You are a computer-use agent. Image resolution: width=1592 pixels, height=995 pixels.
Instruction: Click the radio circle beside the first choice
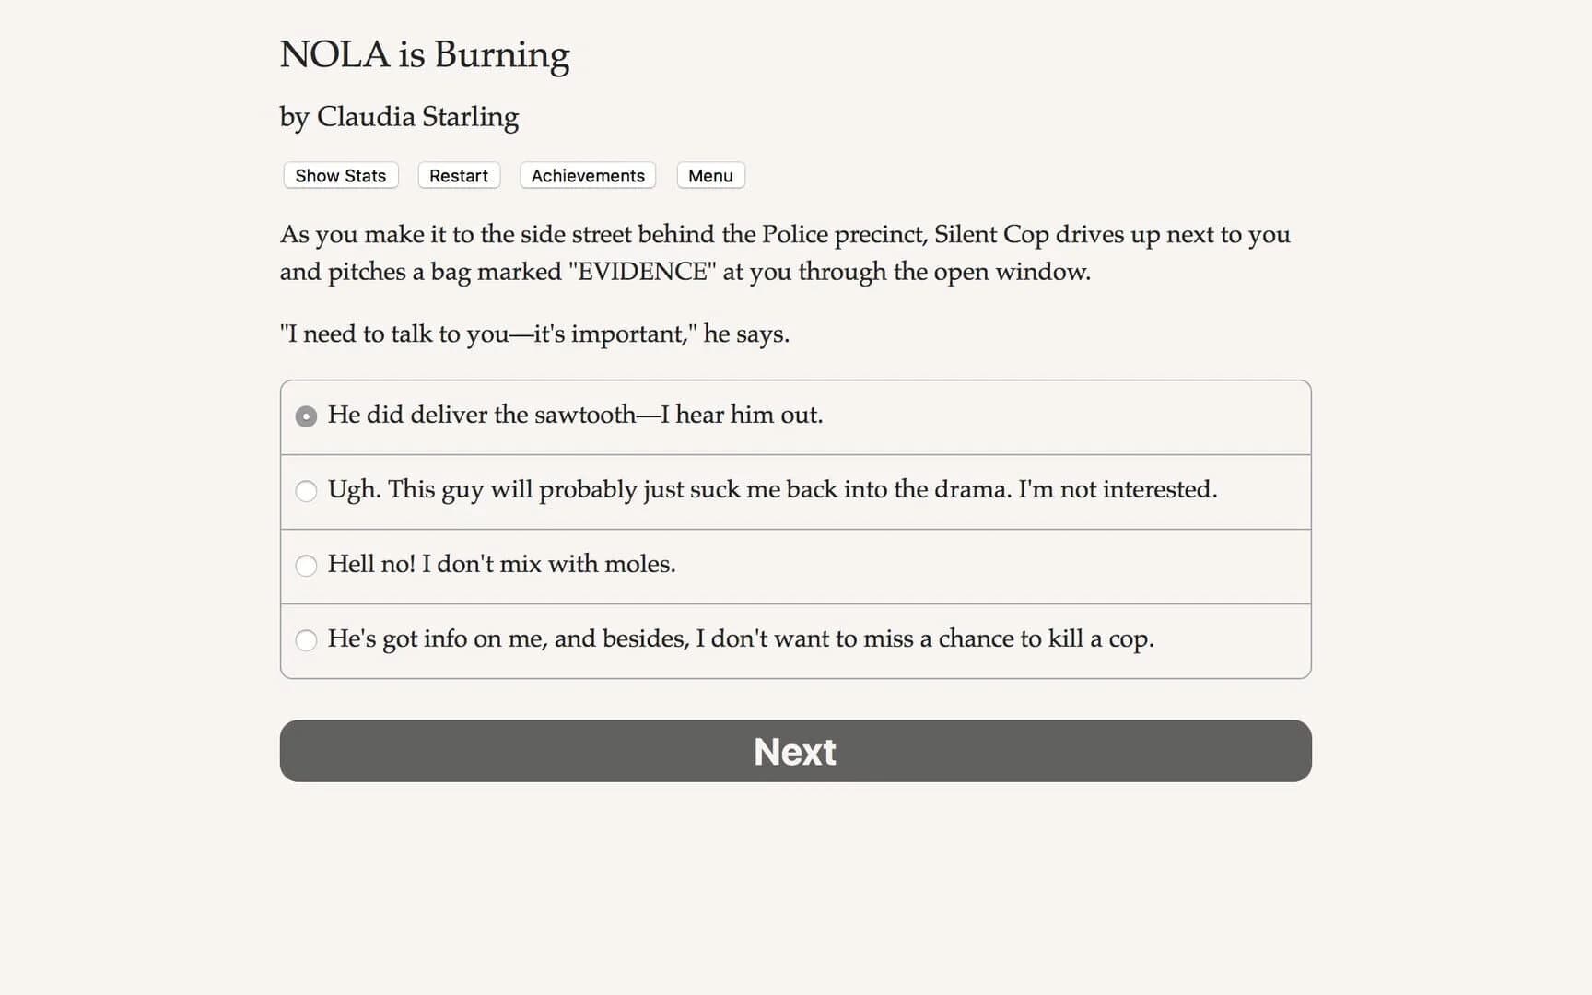tap(306, 416)
